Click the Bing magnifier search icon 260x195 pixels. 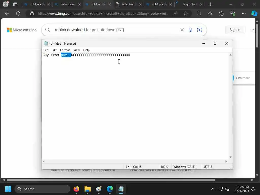47,30
